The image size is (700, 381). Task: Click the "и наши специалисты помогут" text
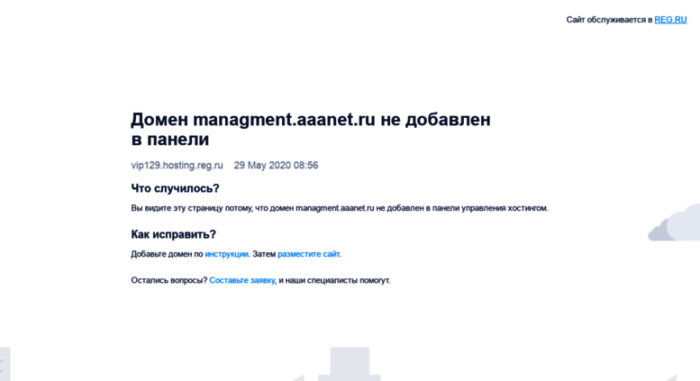pyautogui.click(x=334, y=280)
